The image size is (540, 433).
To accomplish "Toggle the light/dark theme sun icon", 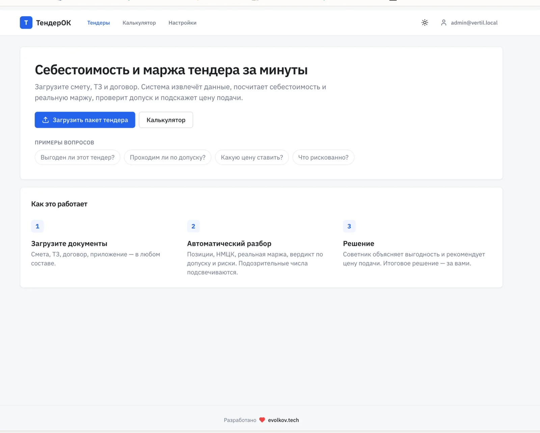I will 425,23.
